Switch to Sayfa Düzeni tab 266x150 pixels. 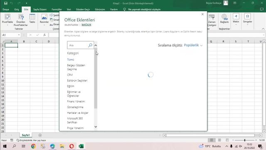click(x=40, y=9)
